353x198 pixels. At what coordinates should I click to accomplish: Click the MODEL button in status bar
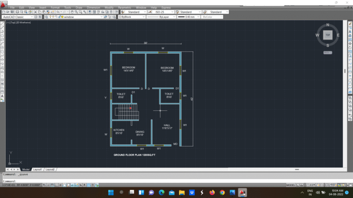click(290, 185)
